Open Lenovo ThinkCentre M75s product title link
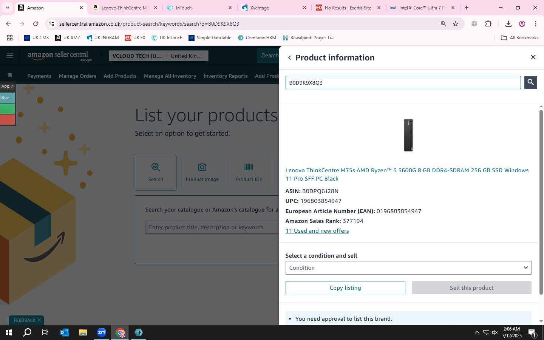The width and height of the screenshot is (544, 340). click(407, 175)
